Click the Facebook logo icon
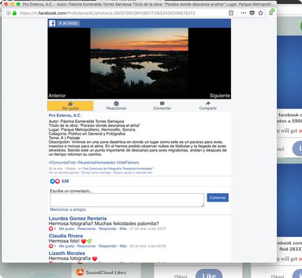 click(x=52, y=23)
